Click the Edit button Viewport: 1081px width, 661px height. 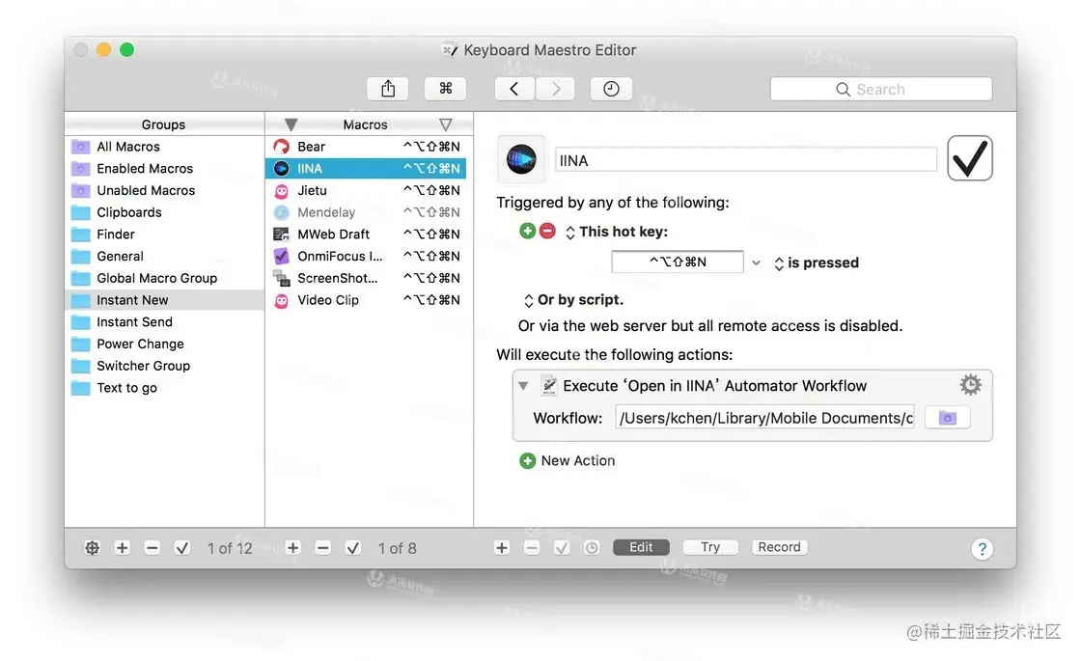[641, 547]
